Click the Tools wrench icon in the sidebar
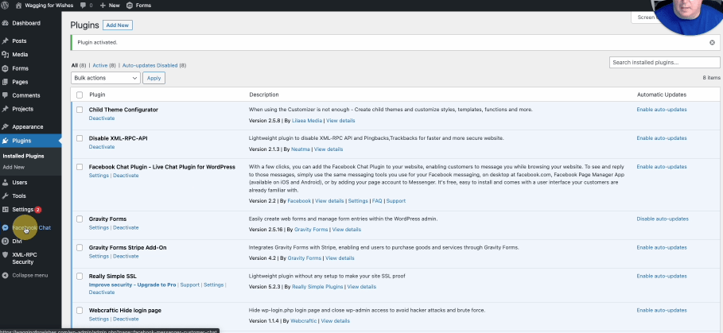 pos(6,196)
